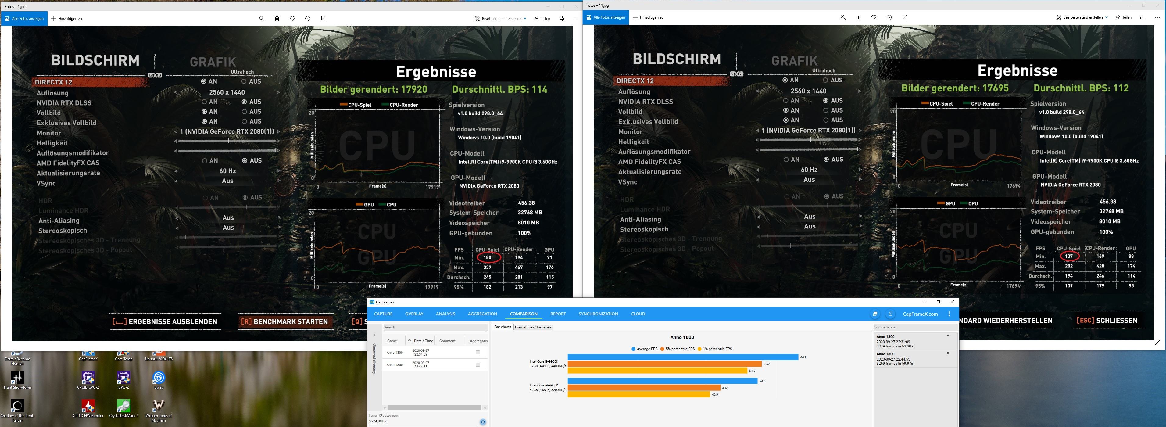Delete photo in Fotos – 11.jpg window
Image resolution: width=1166 pixels, height=427 pixels.
(x=858, y=17)
